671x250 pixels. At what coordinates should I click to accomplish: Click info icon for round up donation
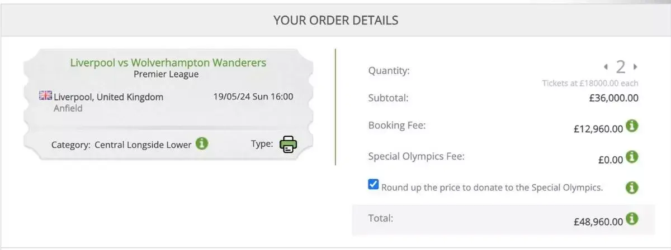click(632, 187)
